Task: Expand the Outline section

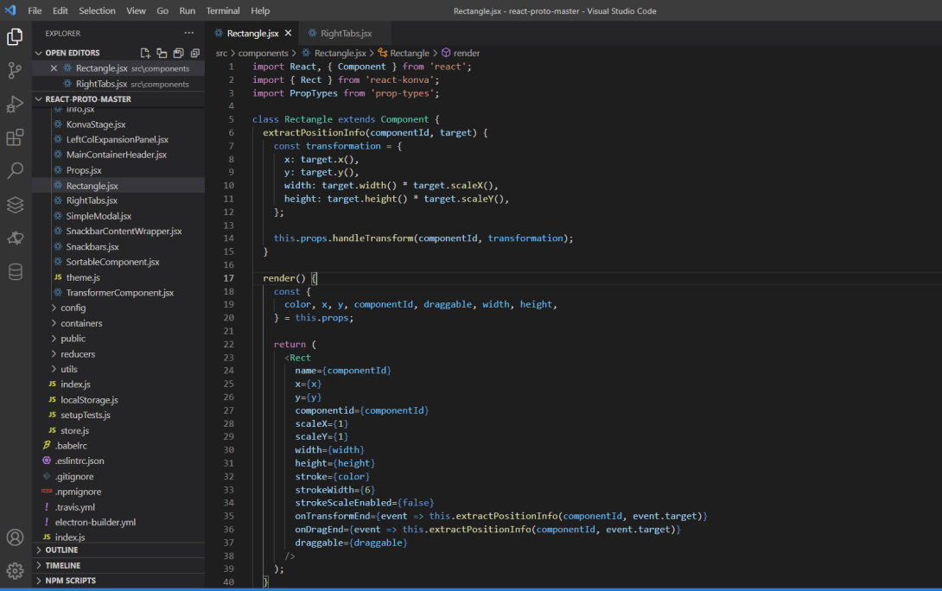Action: coord(61,550)
